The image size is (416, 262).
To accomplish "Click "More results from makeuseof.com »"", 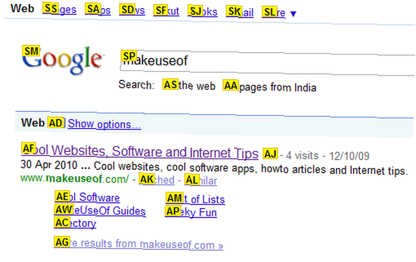I will point(139,243).
